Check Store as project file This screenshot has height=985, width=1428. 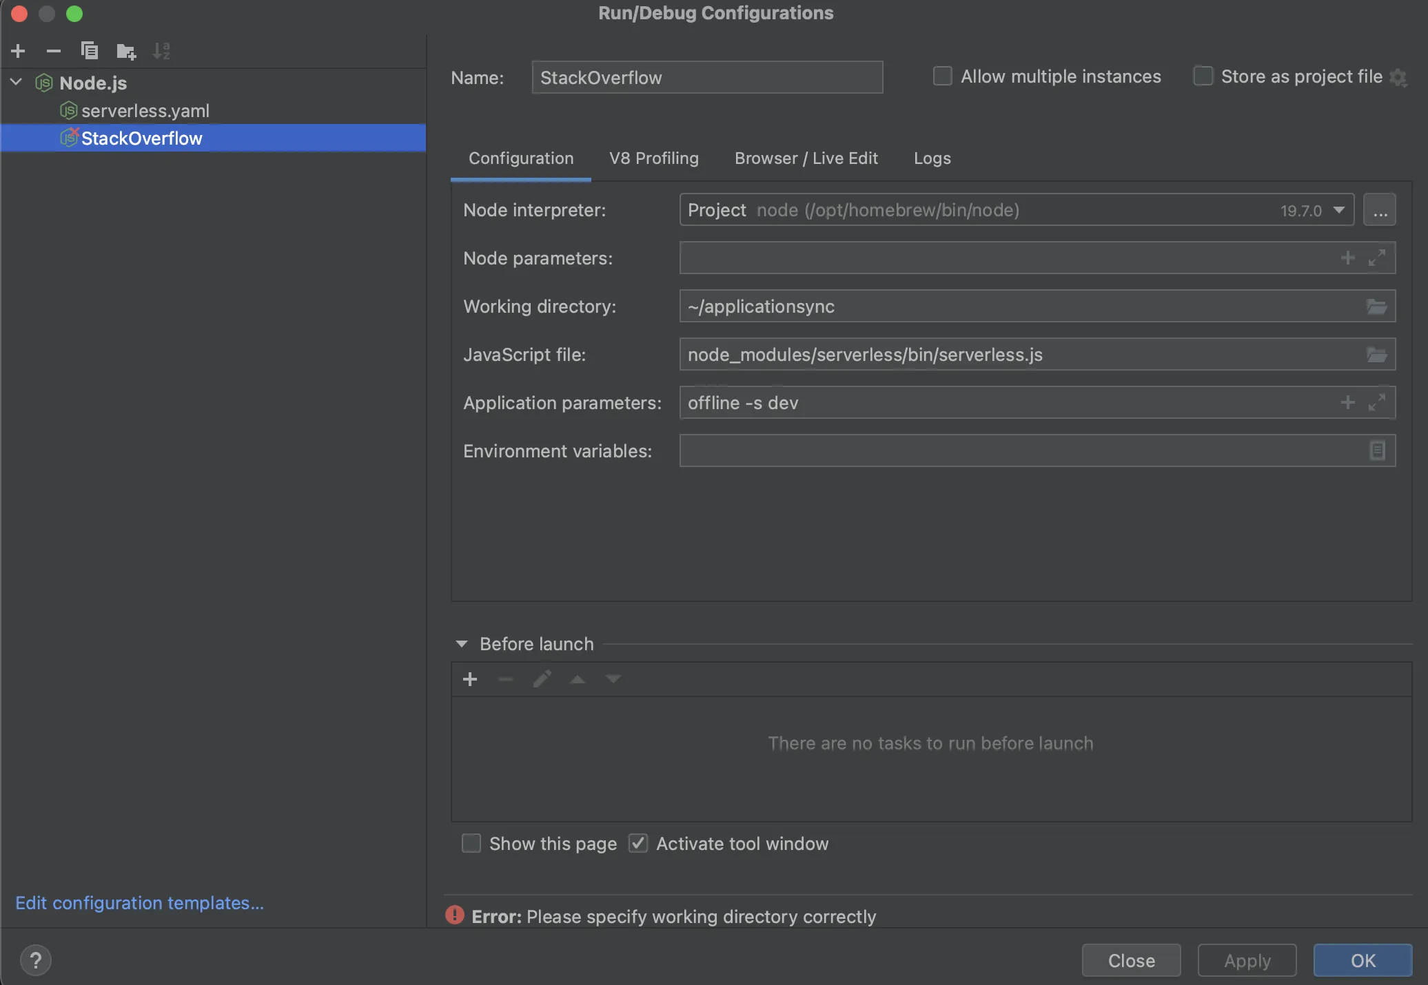(x=1203, y=76)
